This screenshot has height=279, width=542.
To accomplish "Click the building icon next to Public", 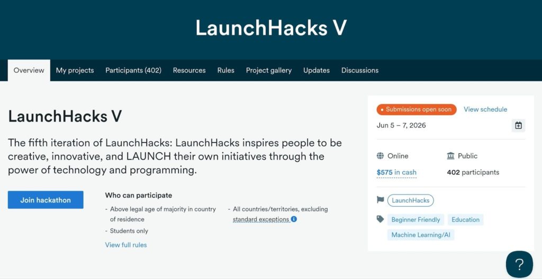I will tap(451, 156).
